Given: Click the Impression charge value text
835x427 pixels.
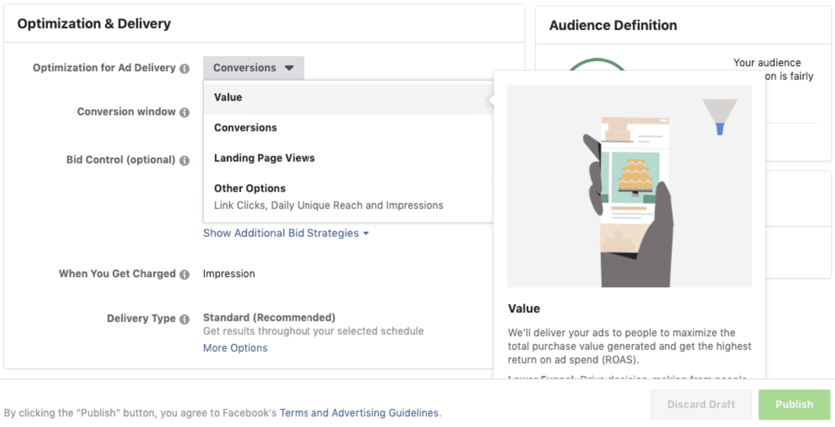Looking at the screenshot, I should point(229,273).
